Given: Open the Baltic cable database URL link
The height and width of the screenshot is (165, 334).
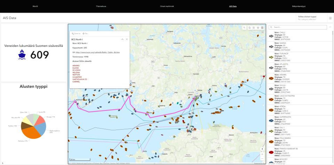Looking at the screenshot, I should coord(98,52).
